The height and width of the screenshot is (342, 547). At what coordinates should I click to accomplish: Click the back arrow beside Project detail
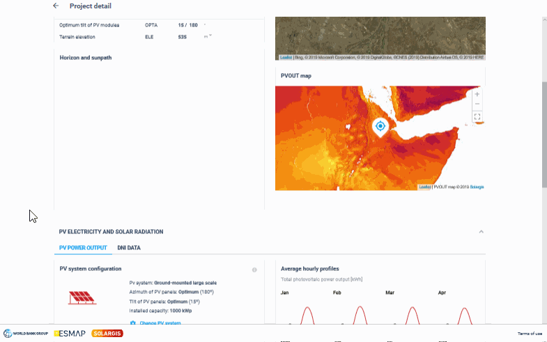coord(56,6)
